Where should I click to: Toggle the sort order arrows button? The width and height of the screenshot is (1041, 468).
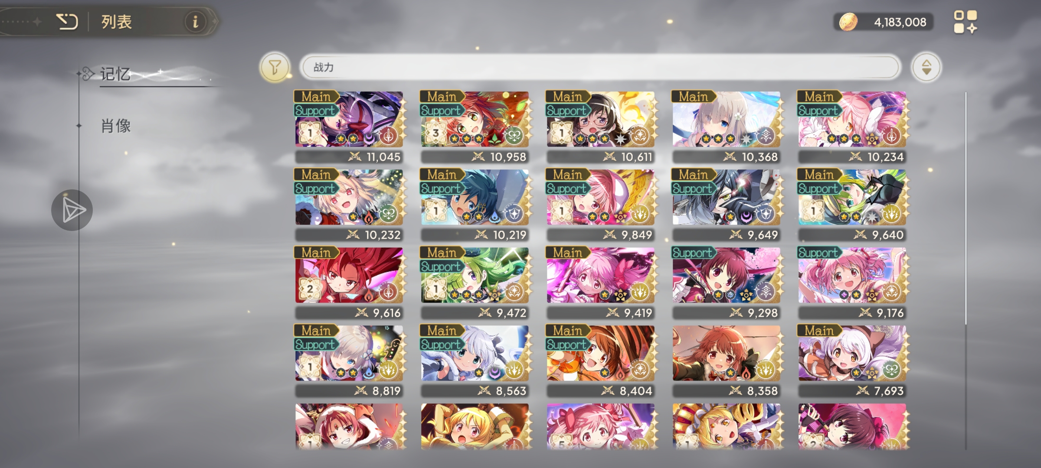tap(926, 67)
